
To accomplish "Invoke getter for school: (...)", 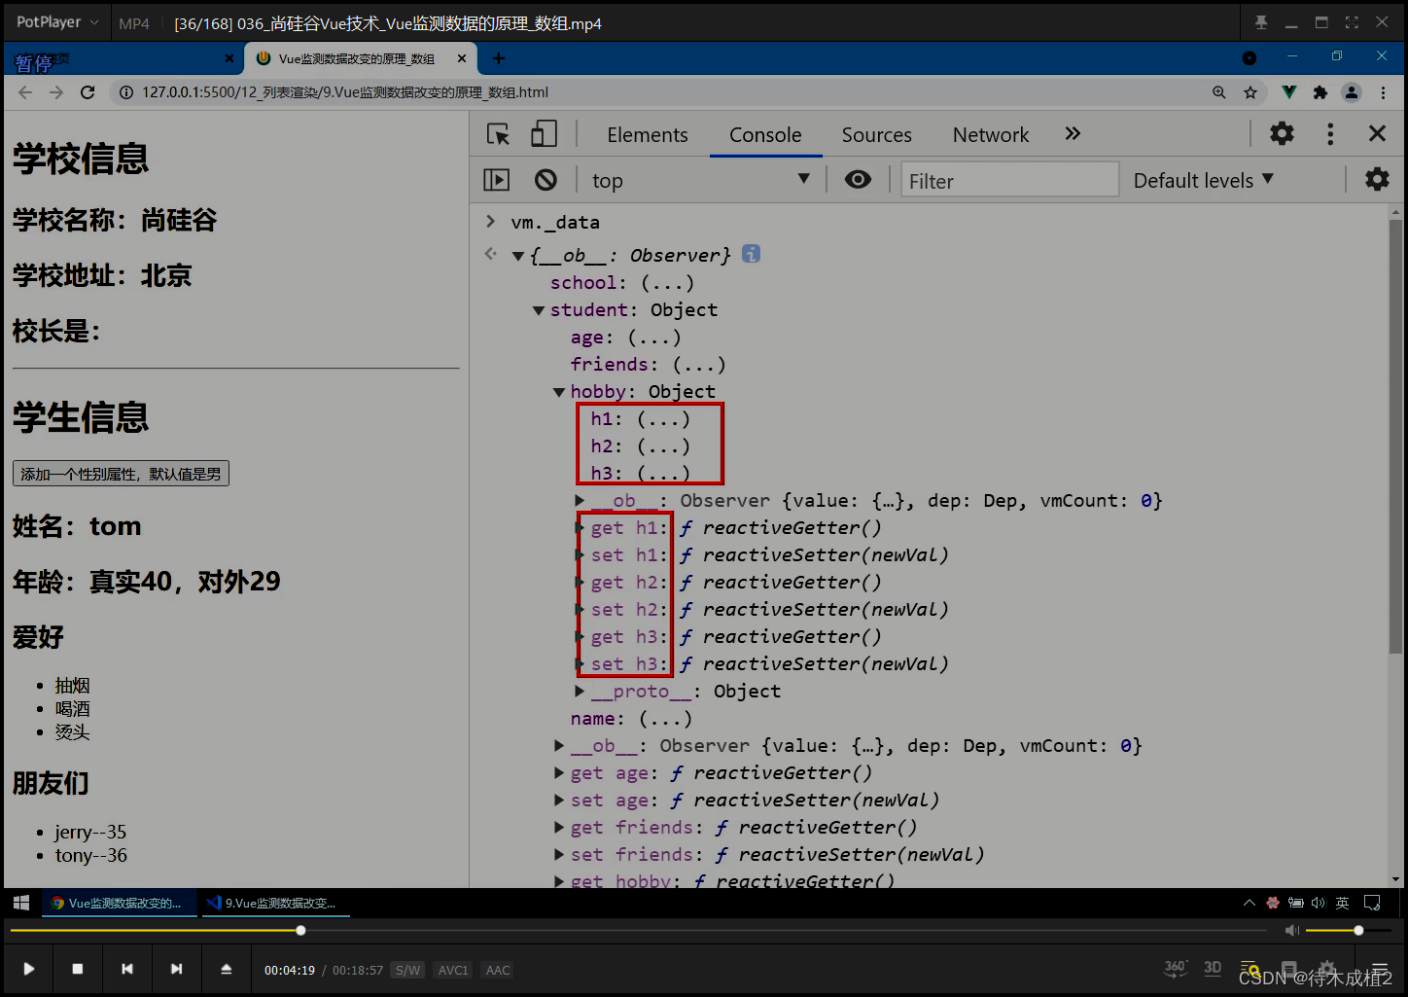I will click(x=667, y=283).
